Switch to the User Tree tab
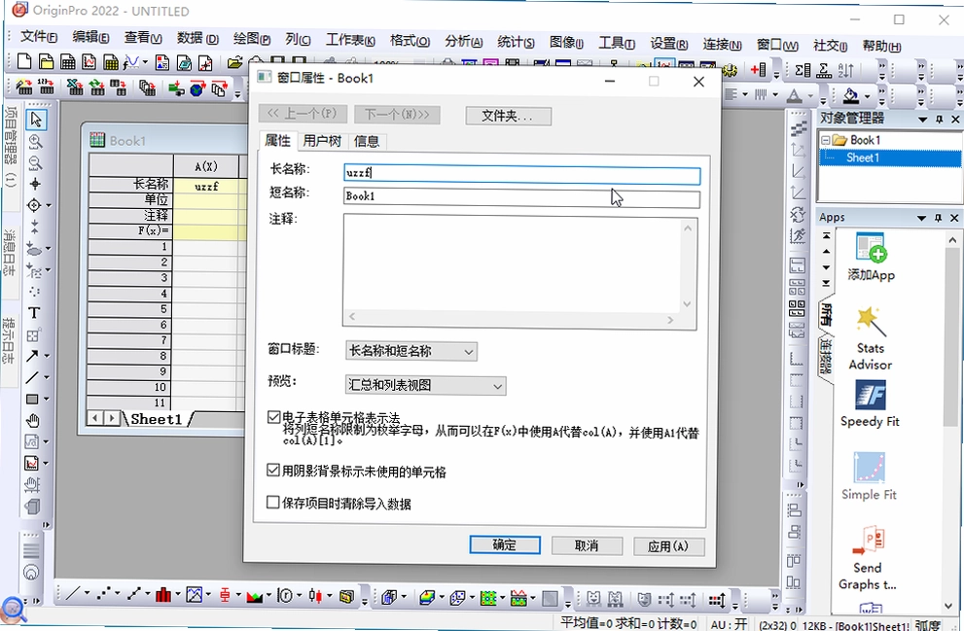This screenshot has width=964, height=631. (x=322, y=141)
